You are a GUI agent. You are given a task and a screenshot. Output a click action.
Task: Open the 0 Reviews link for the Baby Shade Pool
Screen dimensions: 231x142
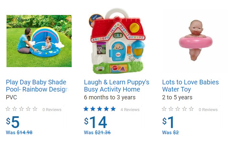click(52, 110)
